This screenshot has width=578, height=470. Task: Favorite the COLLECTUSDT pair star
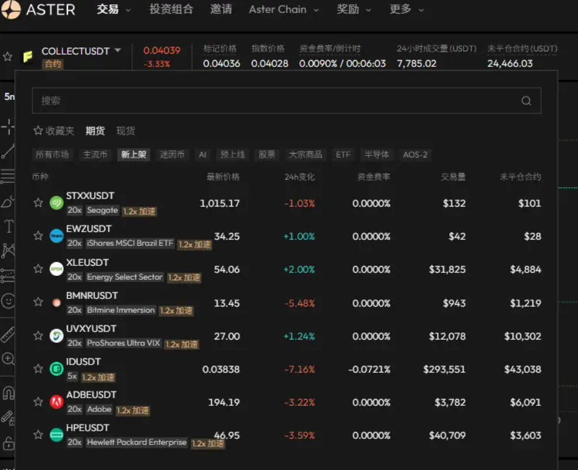7,56
